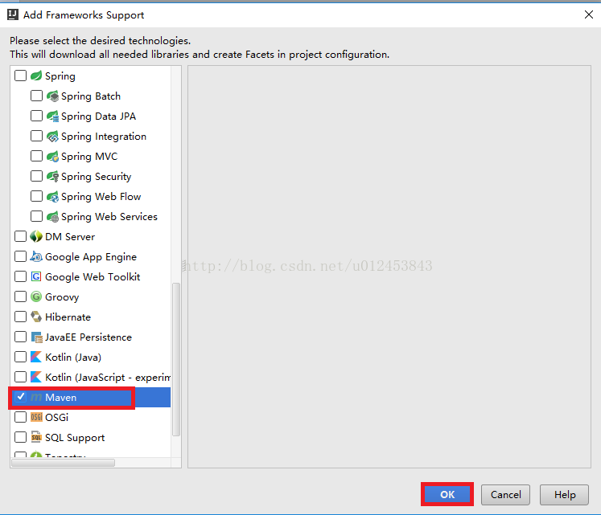Click the Spring Web Services icon
This screenshot has width=601, height=515.
pyautogui.click(x=52, y=216)
